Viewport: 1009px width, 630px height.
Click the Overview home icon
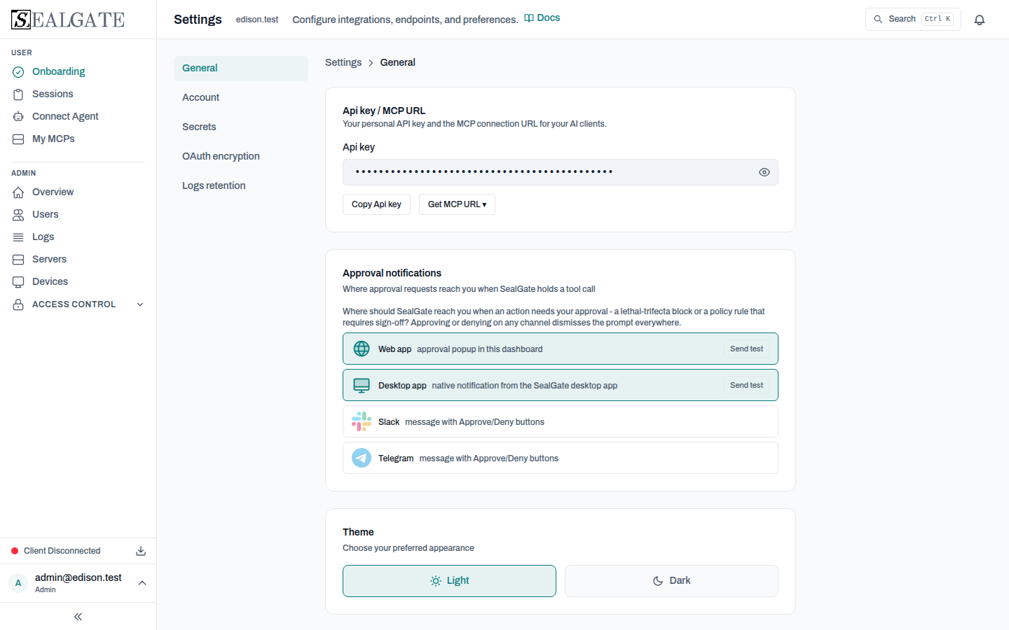[x=18, y=192]
